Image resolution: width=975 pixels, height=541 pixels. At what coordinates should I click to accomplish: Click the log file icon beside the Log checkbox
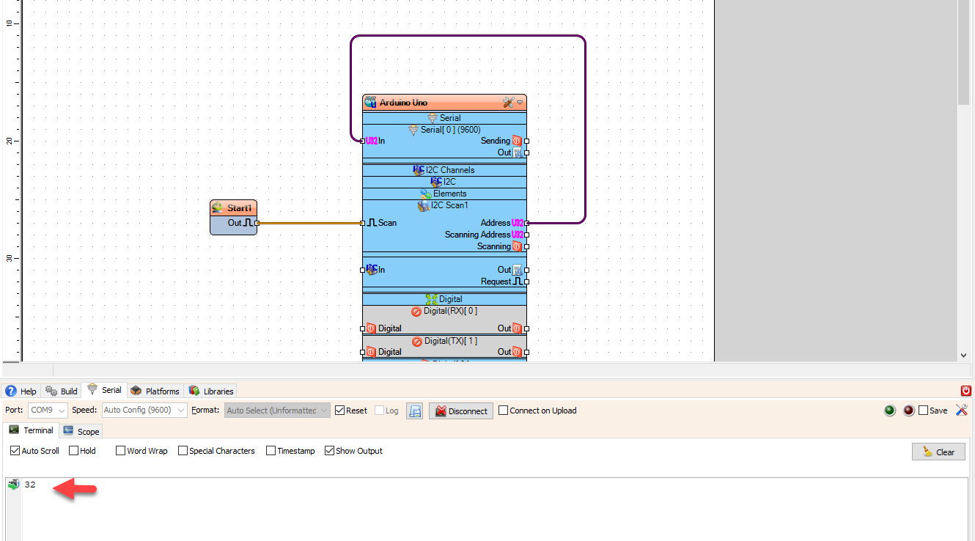(414, 411)
